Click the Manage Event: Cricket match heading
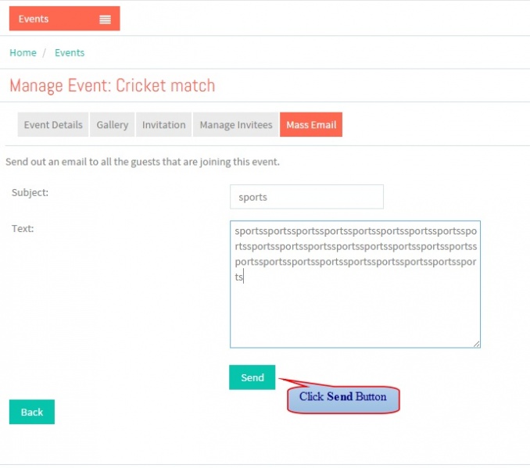Screen dimensions: 530x468 (113, 85)
